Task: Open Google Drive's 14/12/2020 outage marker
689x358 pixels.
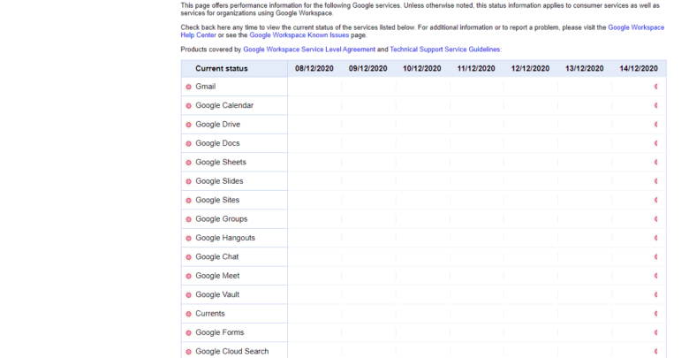Action: click(x=656, y=125)
